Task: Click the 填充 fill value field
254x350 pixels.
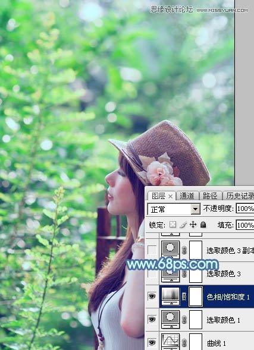Action: point(245,225)
